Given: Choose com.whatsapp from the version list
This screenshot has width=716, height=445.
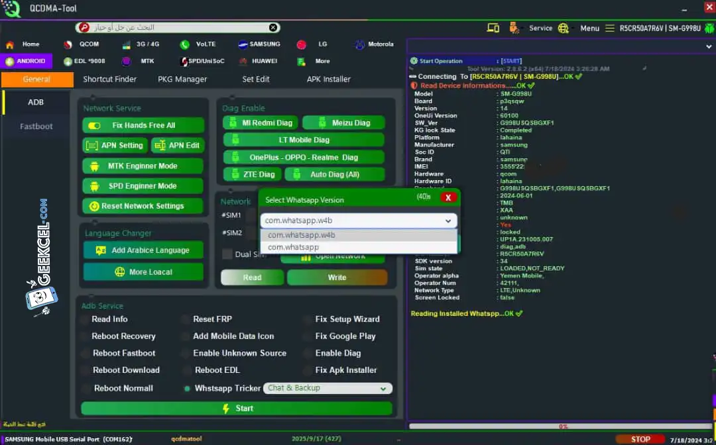Looking at the screenshot, I should pyautogui.click(x=293, y=247).
